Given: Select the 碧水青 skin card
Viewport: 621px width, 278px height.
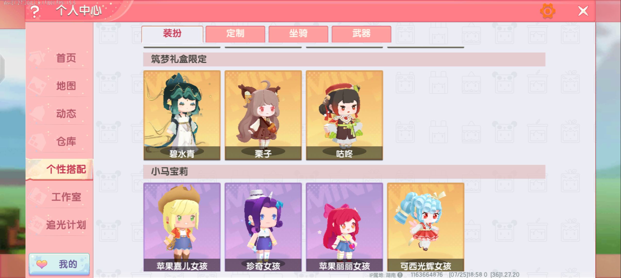Looking at the screenshot, I should tap(182, 115).
